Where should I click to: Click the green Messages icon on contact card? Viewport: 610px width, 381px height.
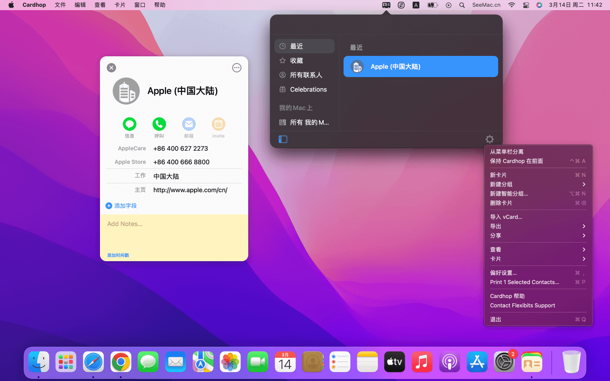click(x=130, y=124)
